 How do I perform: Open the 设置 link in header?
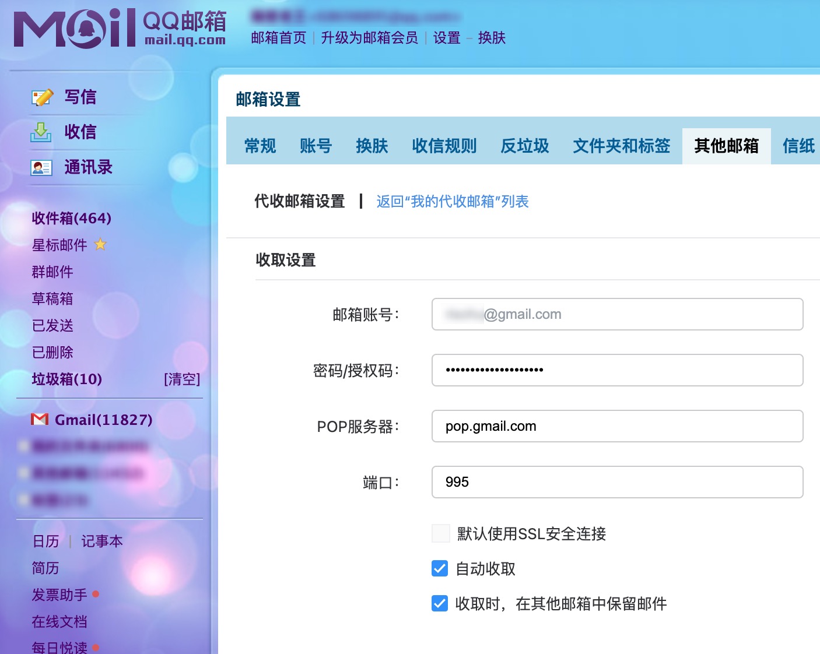point(447,38)
